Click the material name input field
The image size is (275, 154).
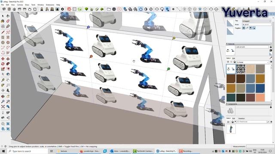[x=252, y=47]
